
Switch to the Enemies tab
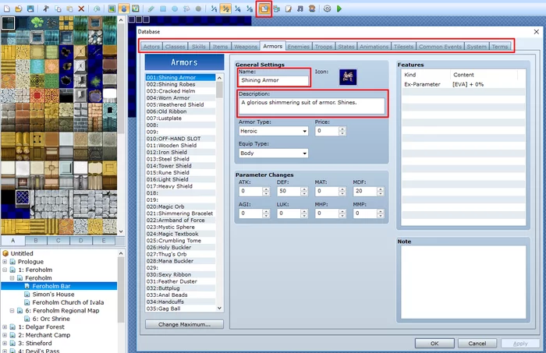[x=299, y=46]
